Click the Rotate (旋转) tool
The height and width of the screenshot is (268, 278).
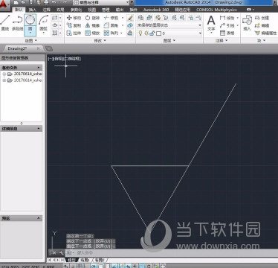click(x=92, y=18)
